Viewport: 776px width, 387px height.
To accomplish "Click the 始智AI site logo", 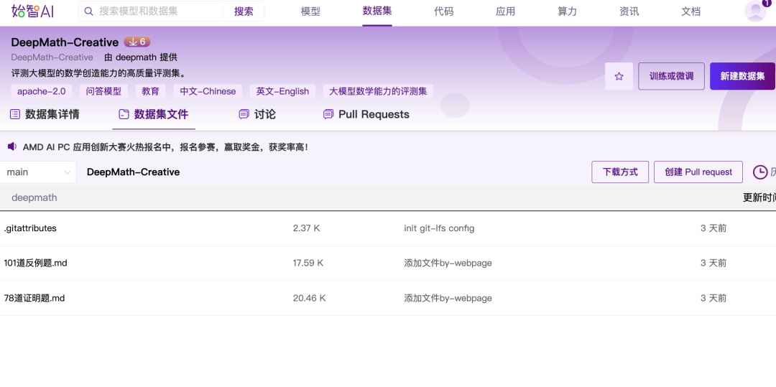I will click(32, 11).
